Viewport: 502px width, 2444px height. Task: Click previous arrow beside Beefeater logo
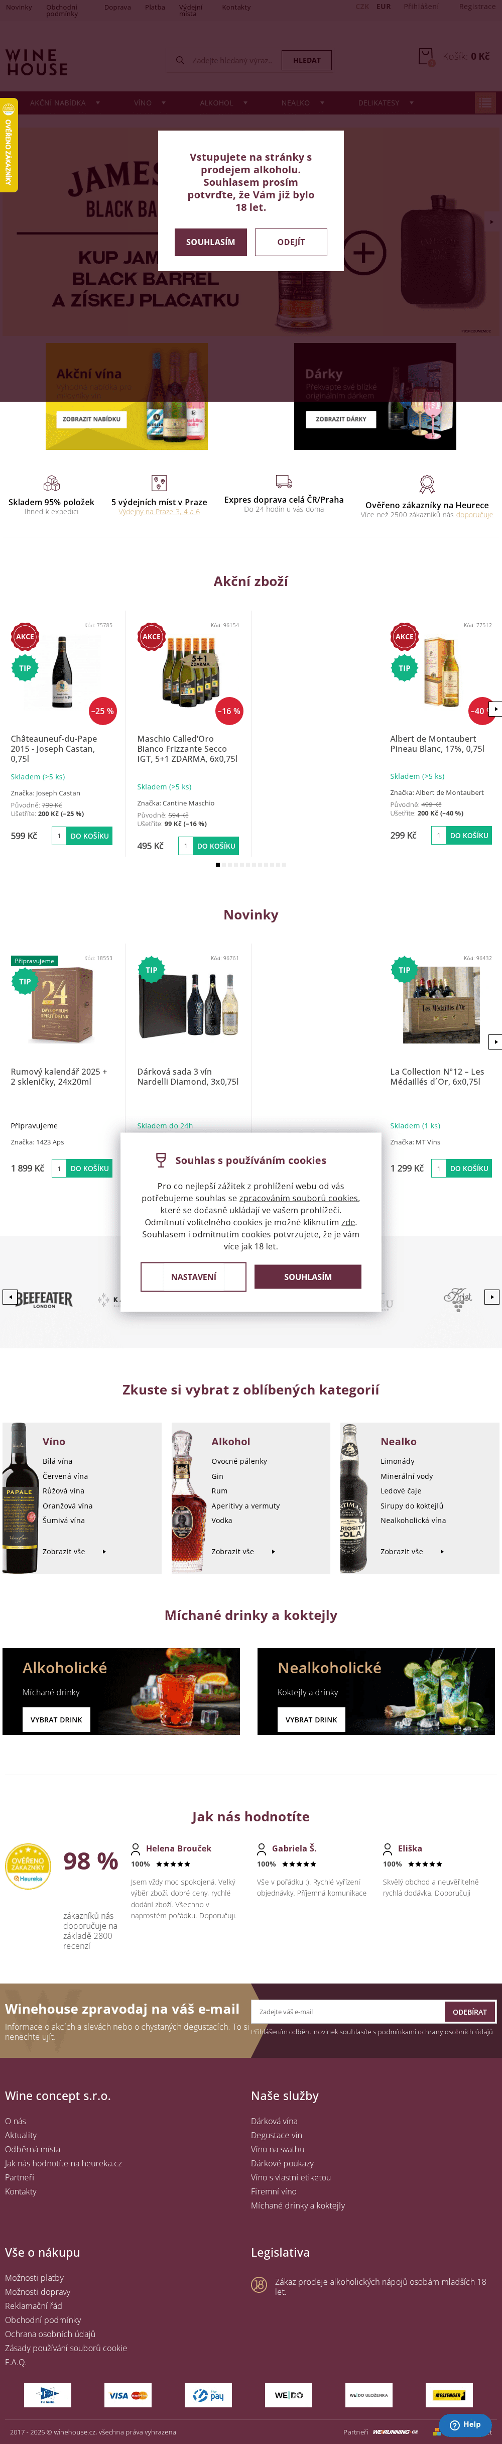[9, 1296]
